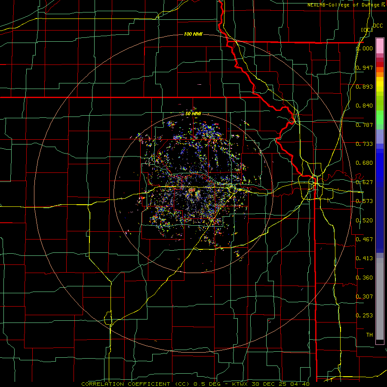Viewport: 387px width, 387px height.
Task: Click the pink top segment of the color bar
Action: click(380, 46)
